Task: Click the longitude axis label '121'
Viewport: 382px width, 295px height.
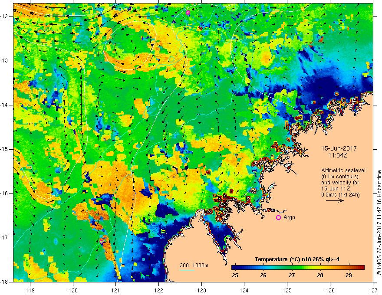Action: point(116,290)
